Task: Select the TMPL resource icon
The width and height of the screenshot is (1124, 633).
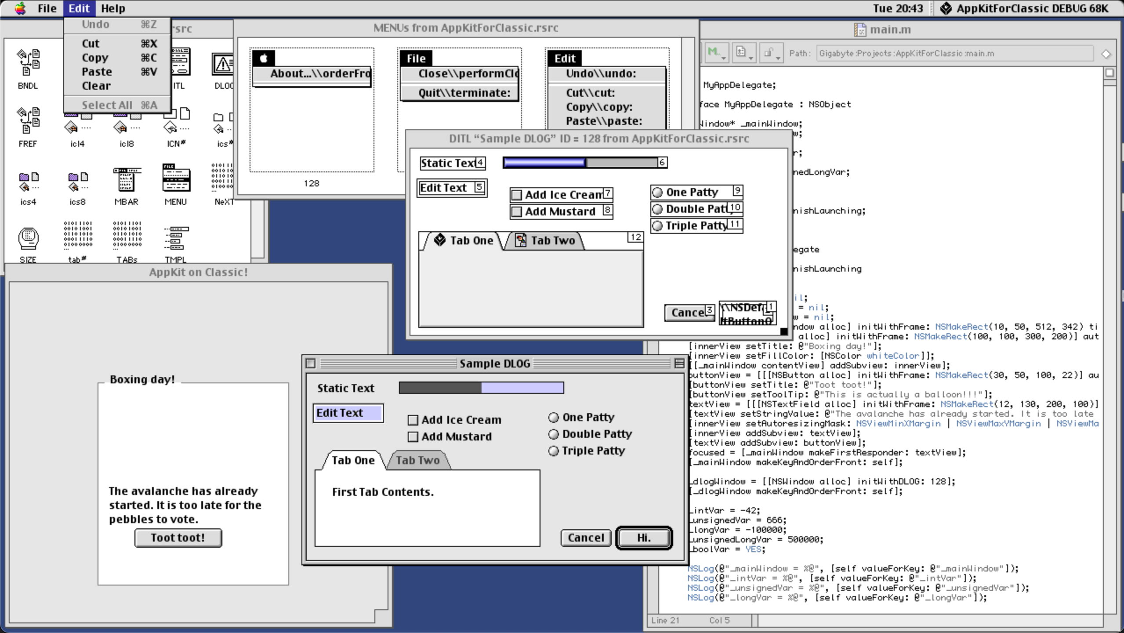Action: 176,238
